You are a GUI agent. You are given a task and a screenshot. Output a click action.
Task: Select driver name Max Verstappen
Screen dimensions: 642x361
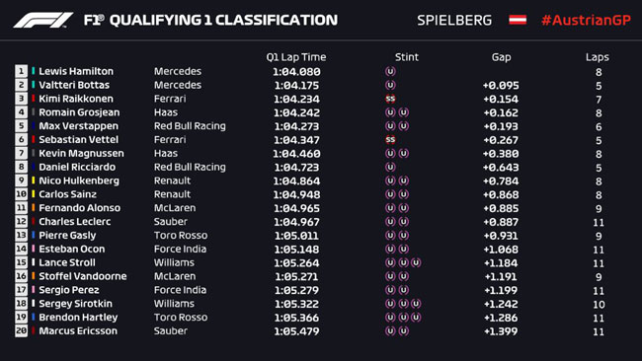(x=79, y=126)
